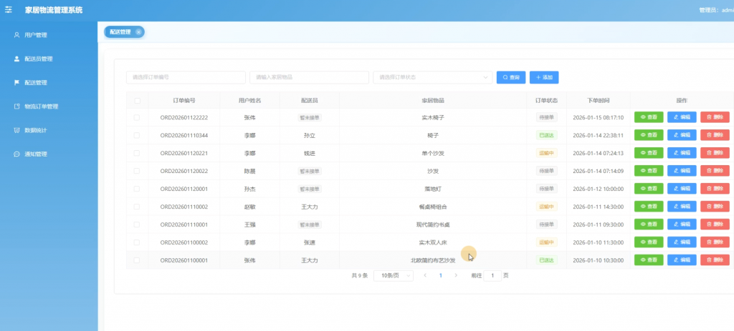
Task: Edit the 椅子 order ORD202601110344
Action: tap(682, 135)
